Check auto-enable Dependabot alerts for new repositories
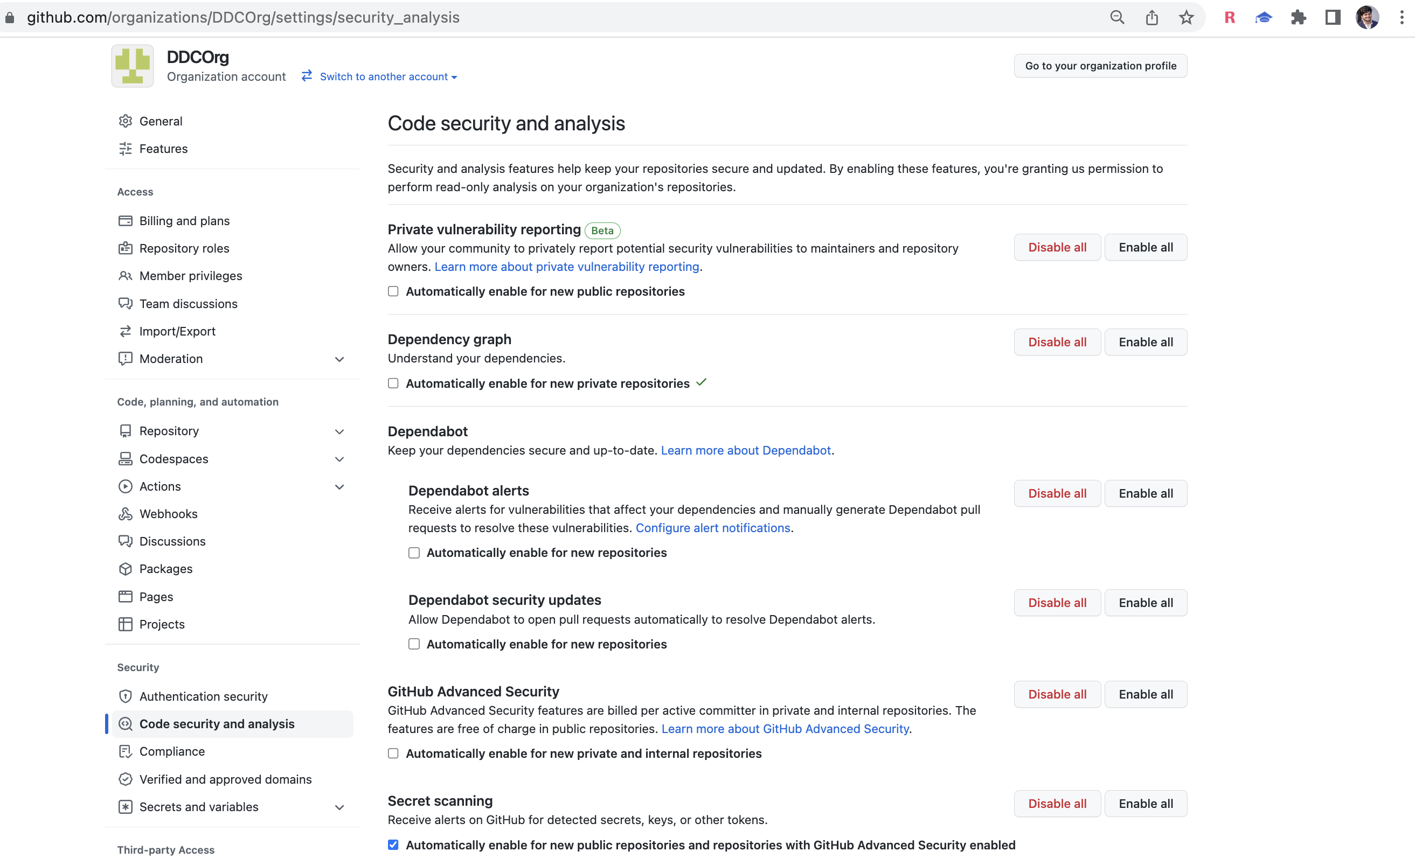 [413, 552]
